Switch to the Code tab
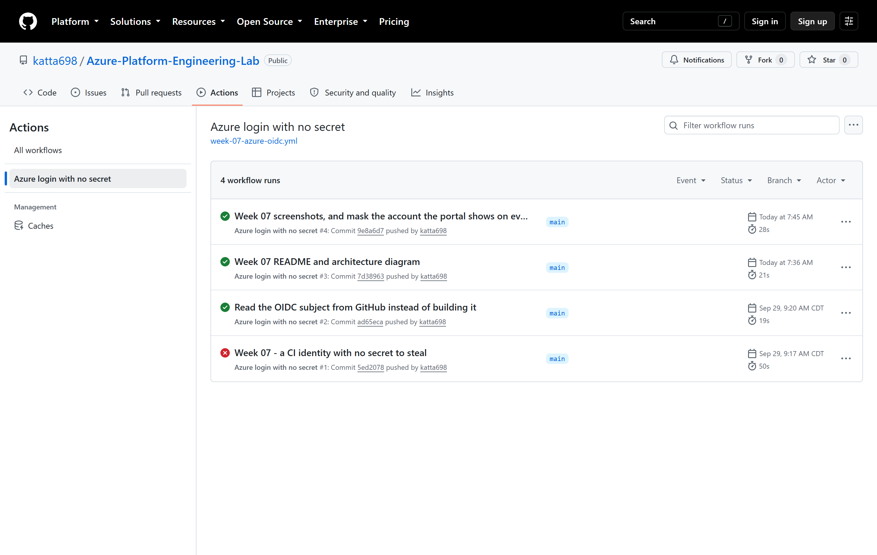The width and height of the screenshot is (877, 555). coord(40,92)
